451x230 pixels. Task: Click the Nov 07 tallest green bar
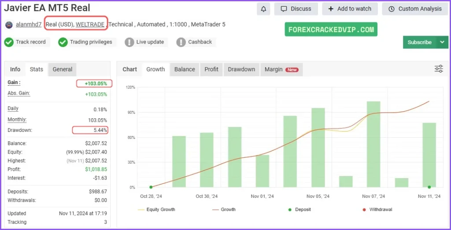(373, 144)
